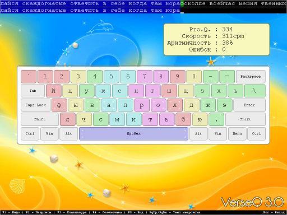Viewport: 287px width, 215px height.
Task: Click the statistics panel showing Скорость
Action: coord(217,39)
